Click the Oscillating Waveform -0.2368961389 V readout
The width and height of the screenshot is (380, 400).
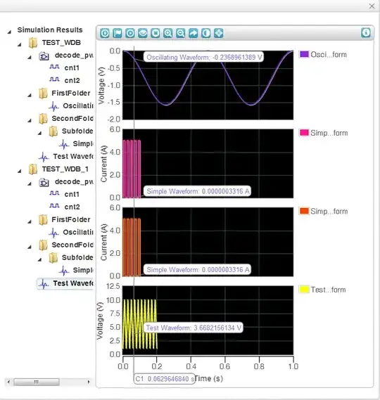204,57
